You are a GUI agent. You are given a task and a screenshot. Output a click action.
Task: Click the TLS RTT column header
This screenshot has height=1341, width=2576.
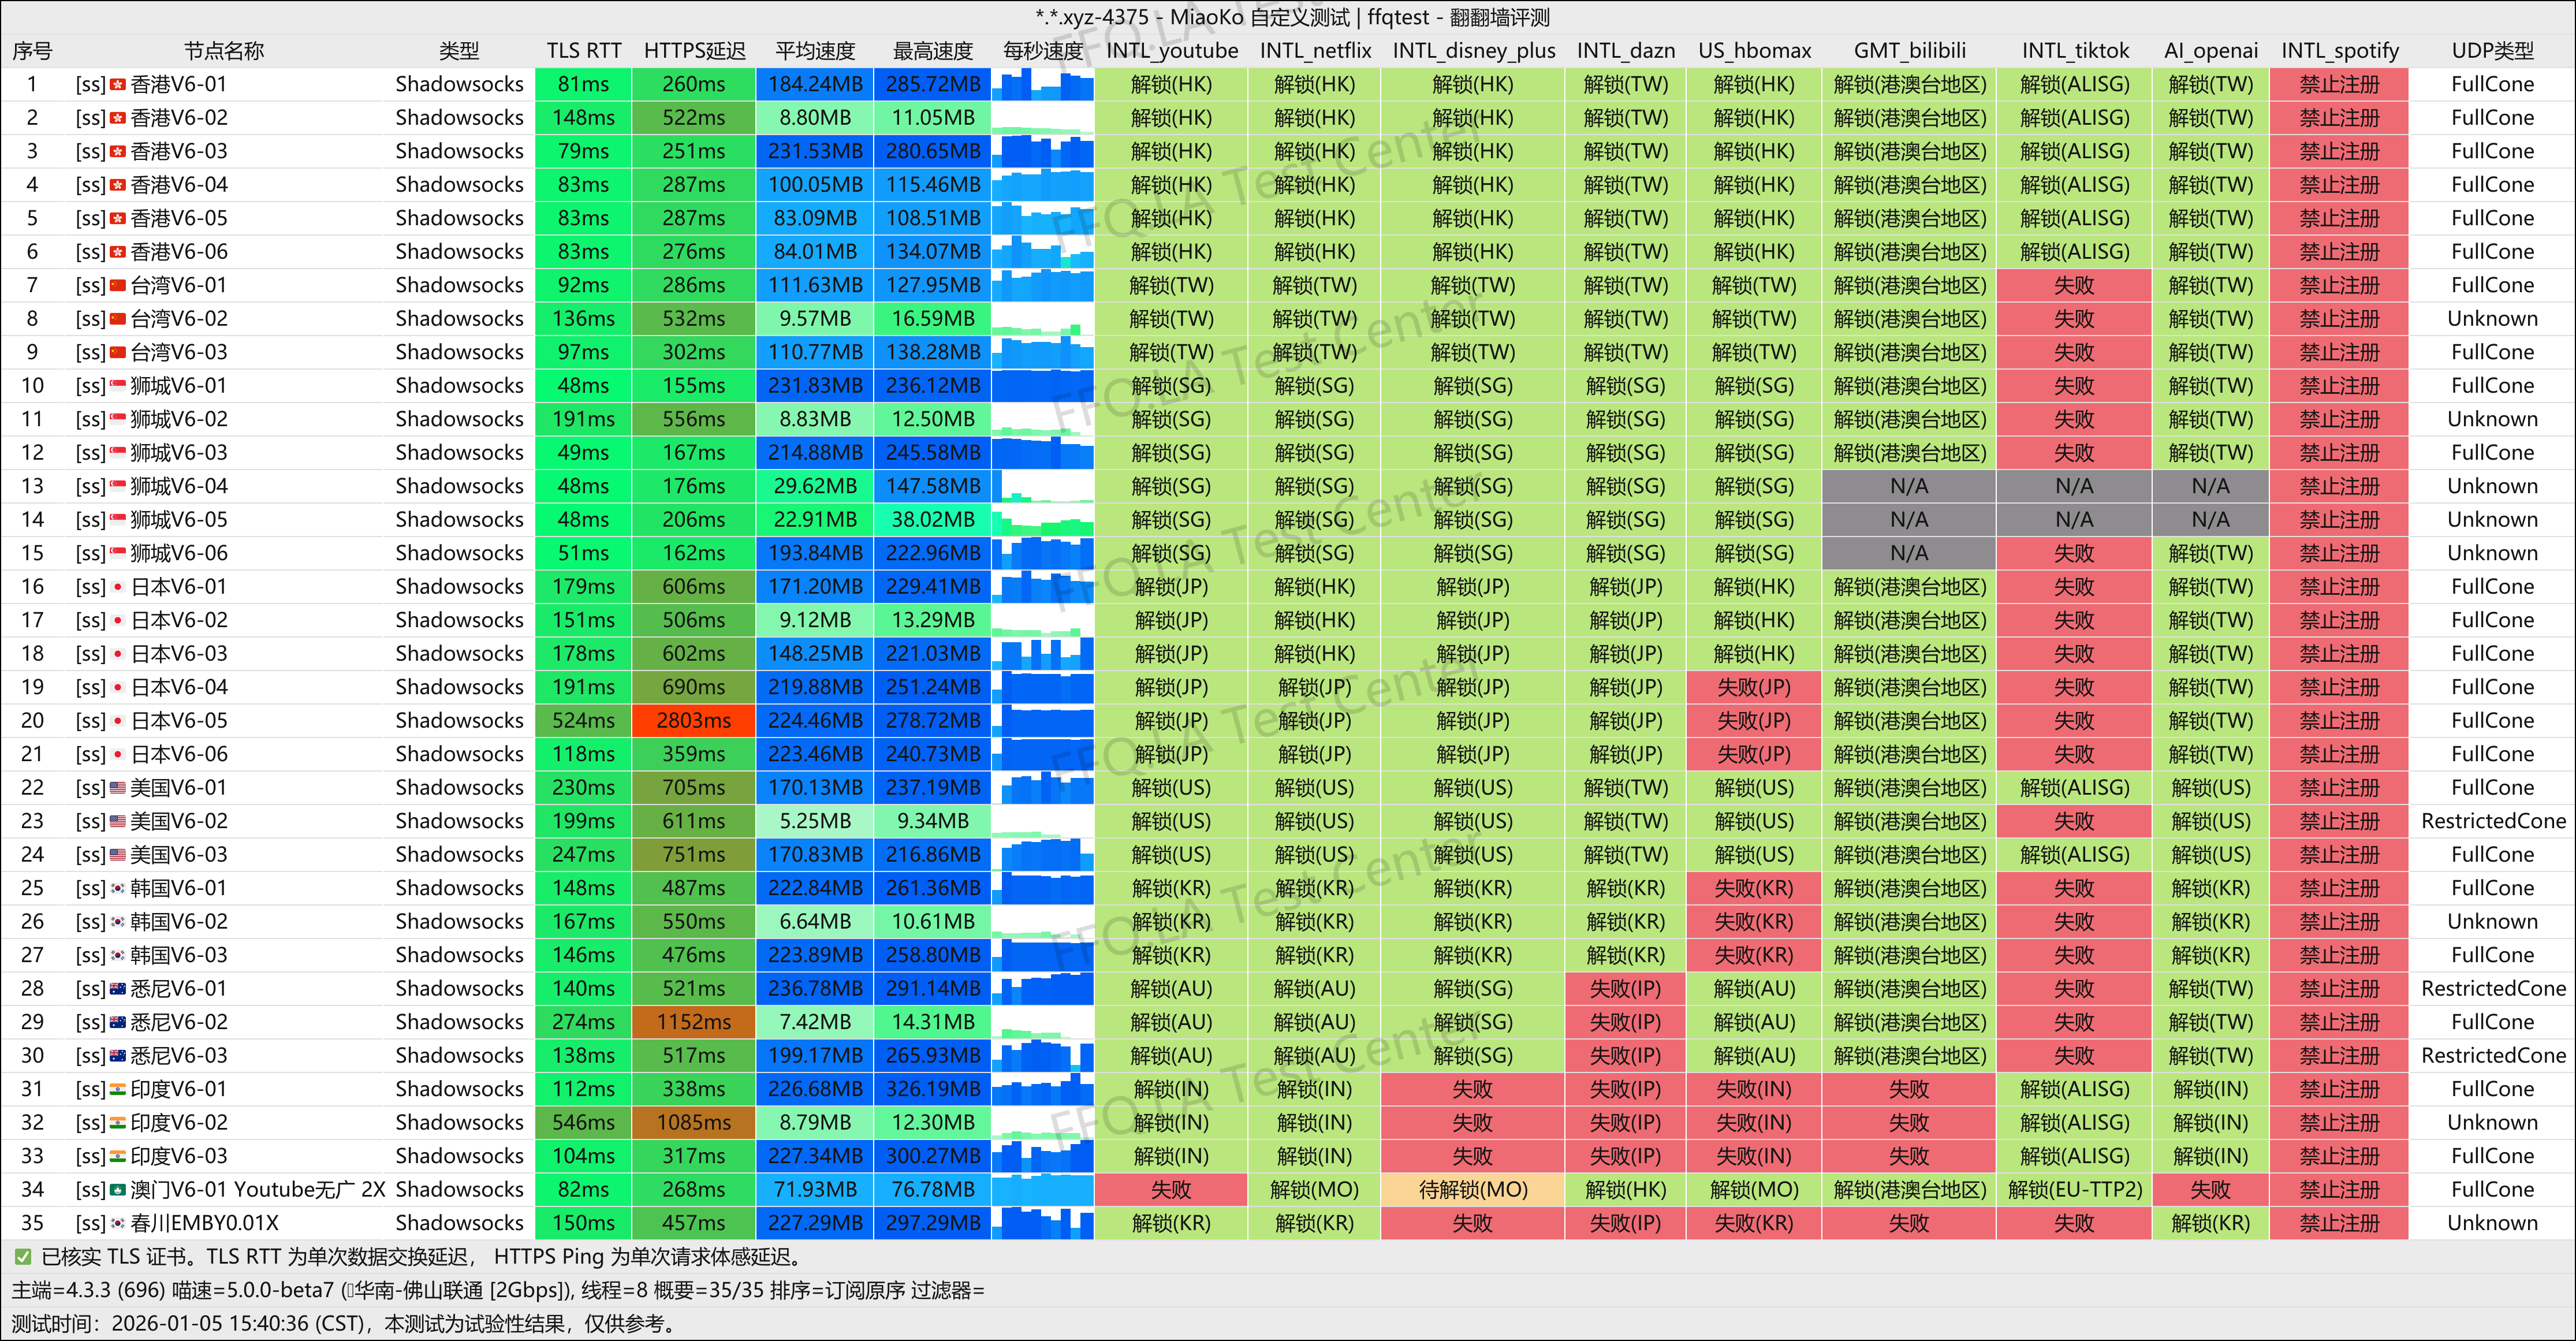coord(583,51)
